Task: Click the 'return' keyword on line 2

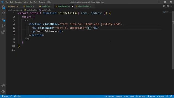Action: 27,17
